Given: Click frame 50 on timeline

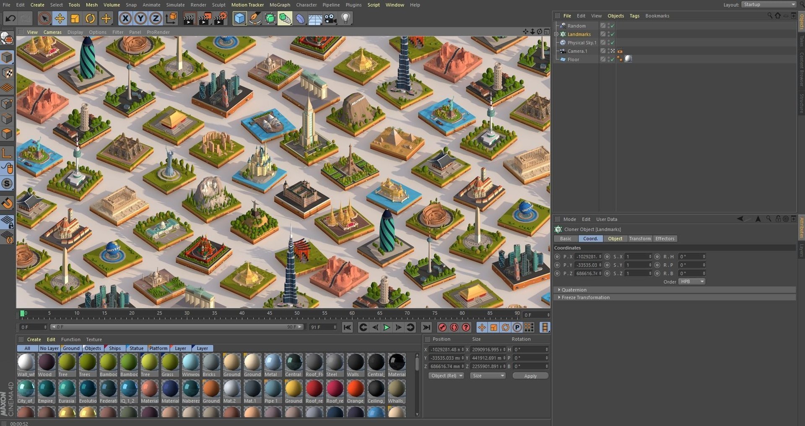Looking at the screenshot, I should [297, 313].
